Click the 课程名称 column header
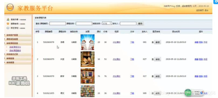Image resolution: width=218 pixels, height=98 pixels. tap(62, 32)
